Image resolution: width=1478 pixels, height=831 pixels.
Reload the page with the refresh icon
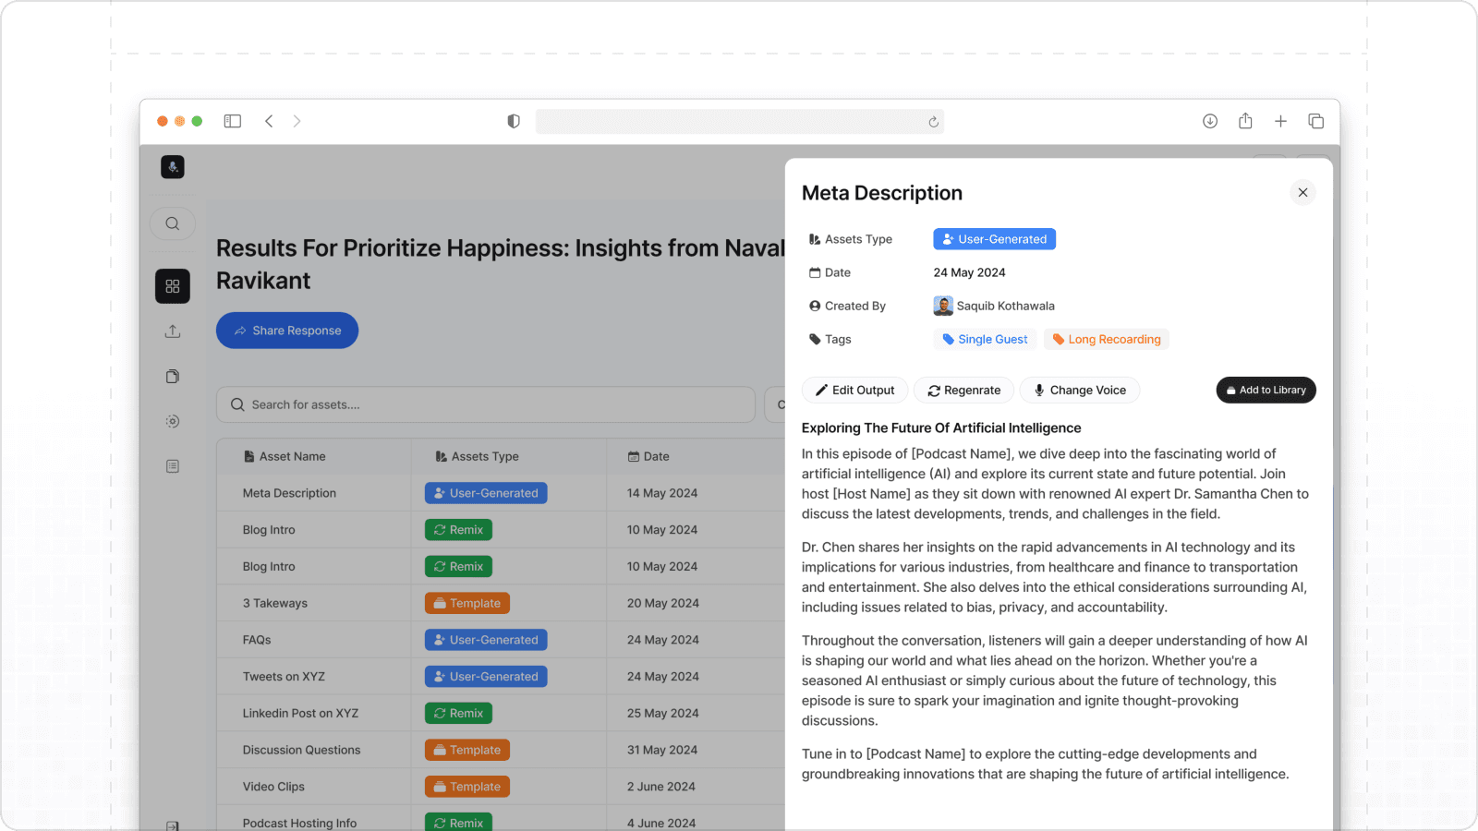tap(933, 122)
